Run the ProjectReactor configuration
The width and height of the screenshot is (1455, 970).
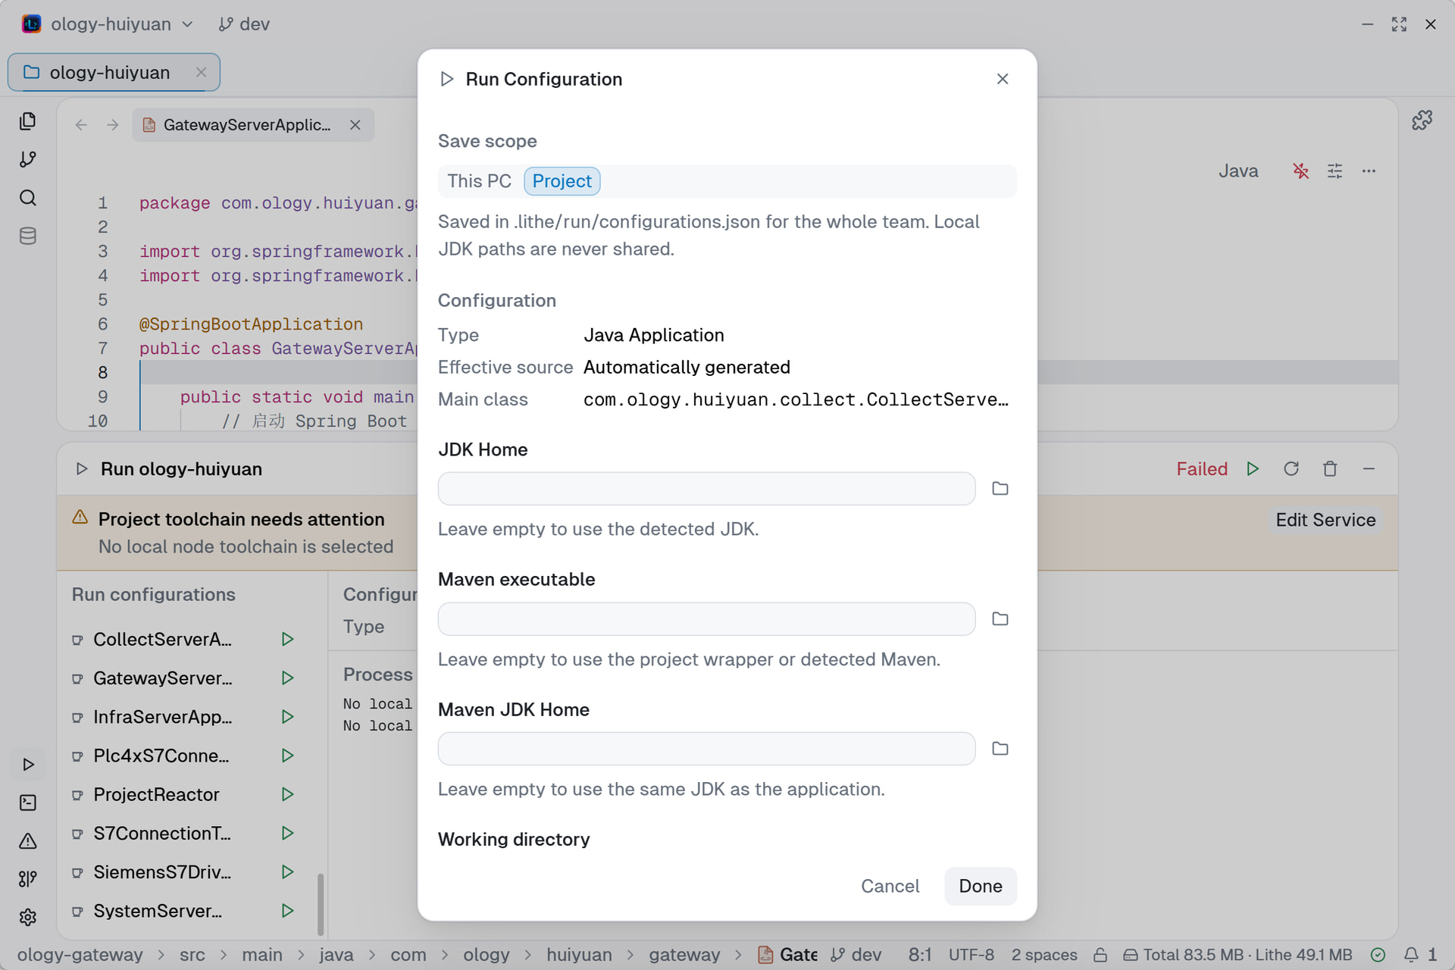pyautogui.click(x=287, y=794)
